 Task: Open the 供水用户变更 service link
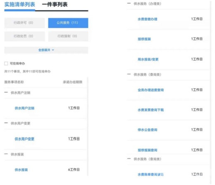[x=24, y=139]
